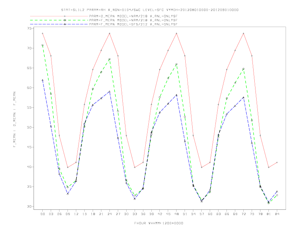
Task: Click x-axis tick label 75
Action: 252,214
